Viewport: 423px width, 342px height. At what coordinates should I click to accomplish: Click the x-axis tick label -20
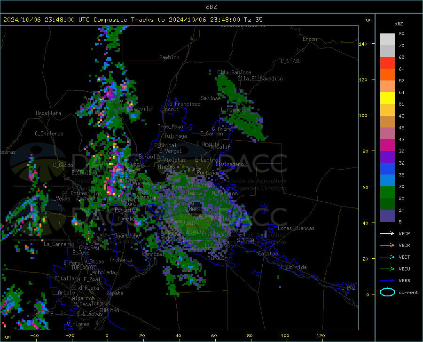point(70,336)
